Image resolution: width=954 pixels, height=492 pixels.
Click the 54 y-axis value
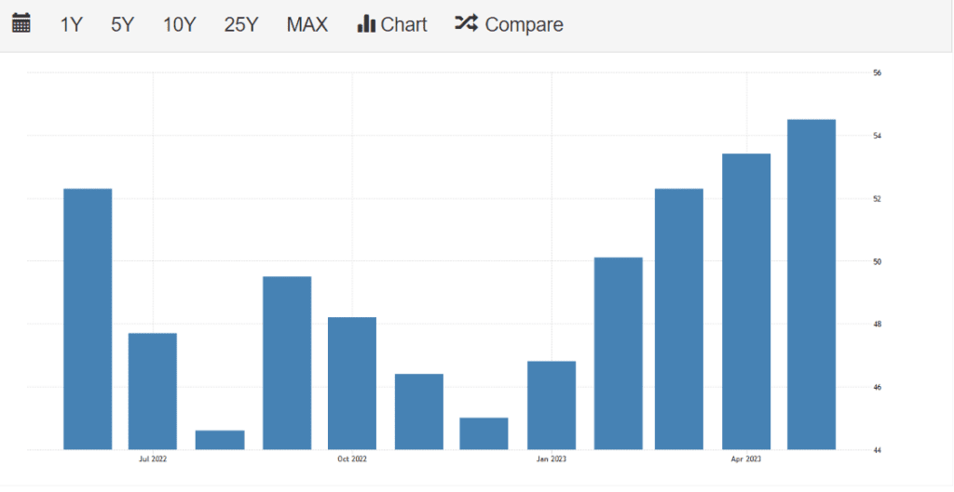878,136
